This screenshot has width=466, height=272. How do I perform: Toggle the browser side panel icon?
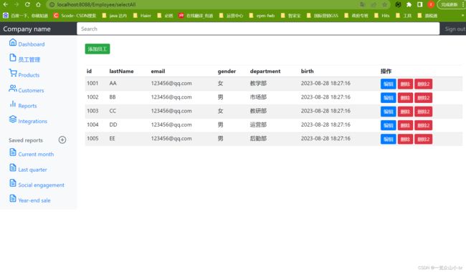pyautogui.click(x=419, y=4)
